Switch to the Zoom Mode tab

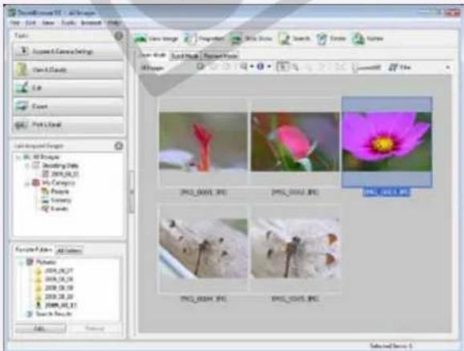[x=153, y=55]
